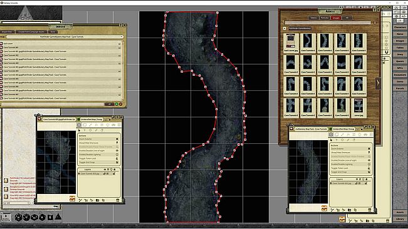Viewport: 408px width, 229px height.
Task: Click the Unidentified Map / Image field, left window
Action: 92,119
